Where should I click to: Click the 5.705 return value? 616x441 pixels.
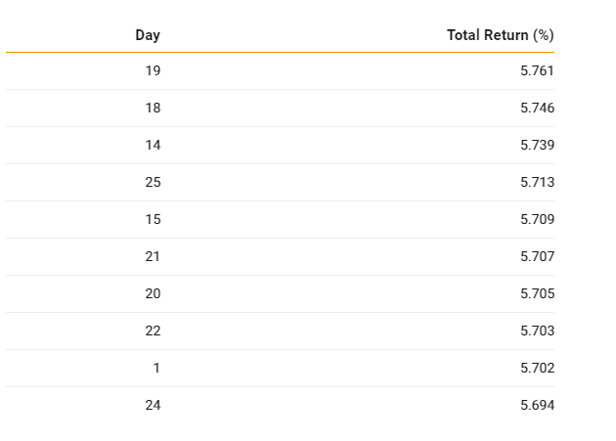(537, 293)
